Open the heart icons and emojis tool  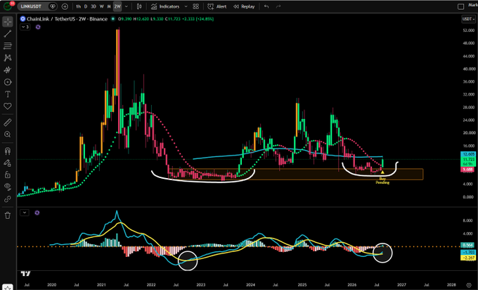pos(8,106)
